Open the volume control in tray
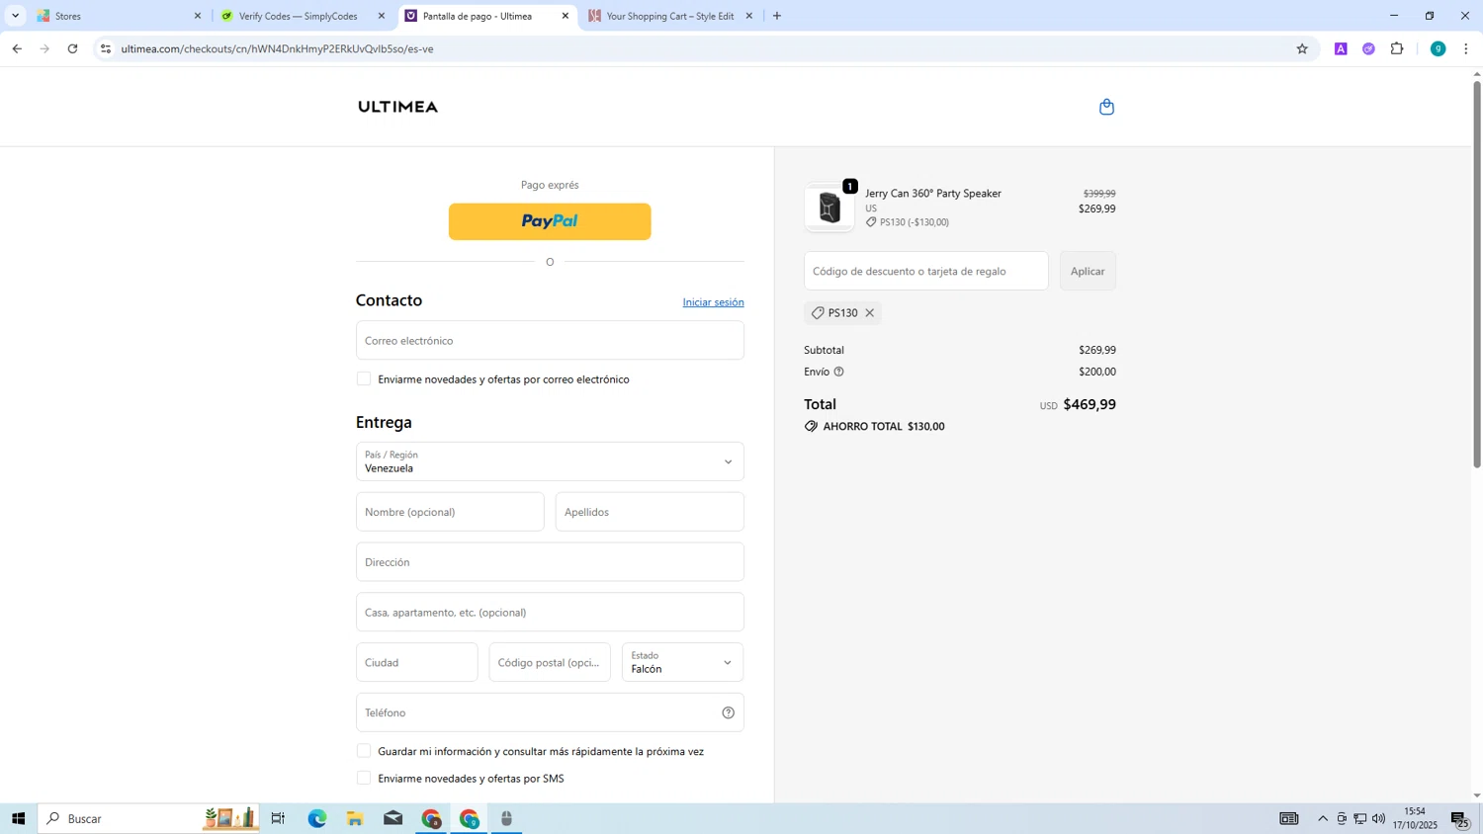1483x834 pixels. click(1378, 818)
